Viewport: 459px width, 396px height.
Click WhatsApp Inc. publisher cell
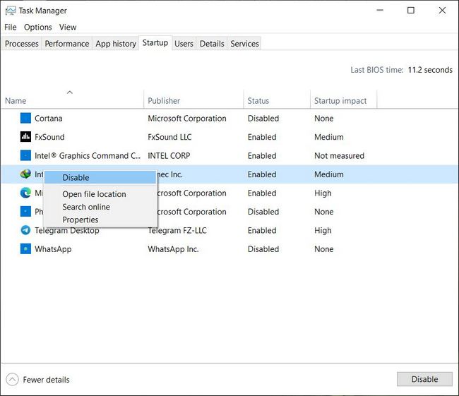coord(173,249)
